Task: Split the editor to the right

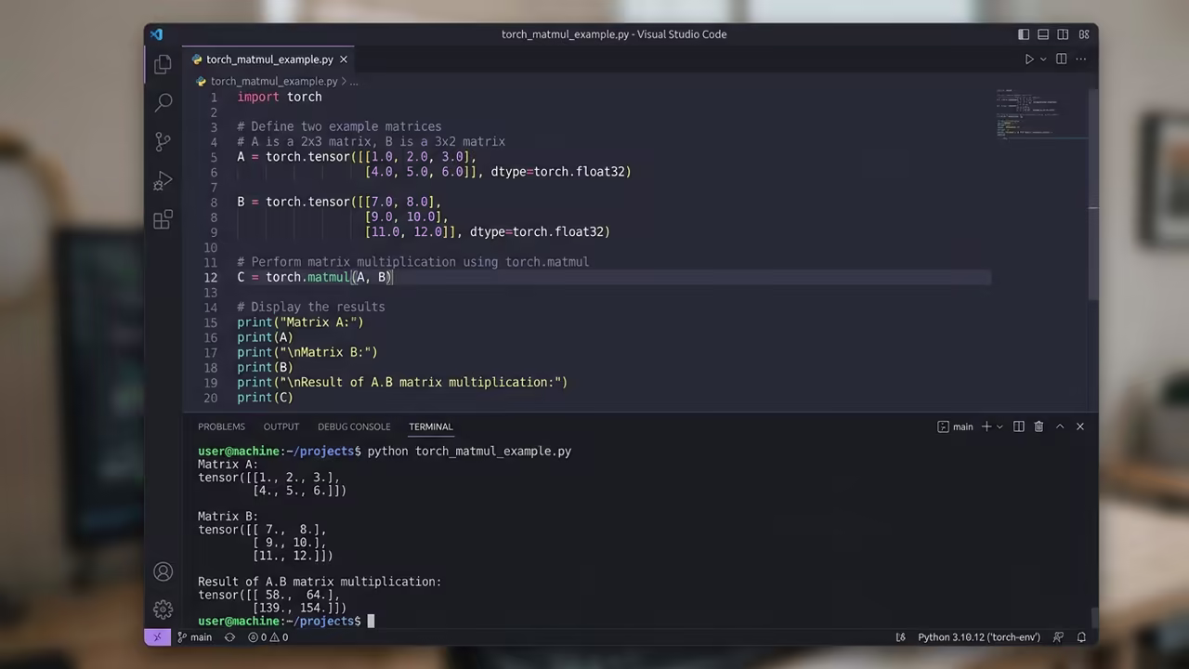Action: 1061,59
